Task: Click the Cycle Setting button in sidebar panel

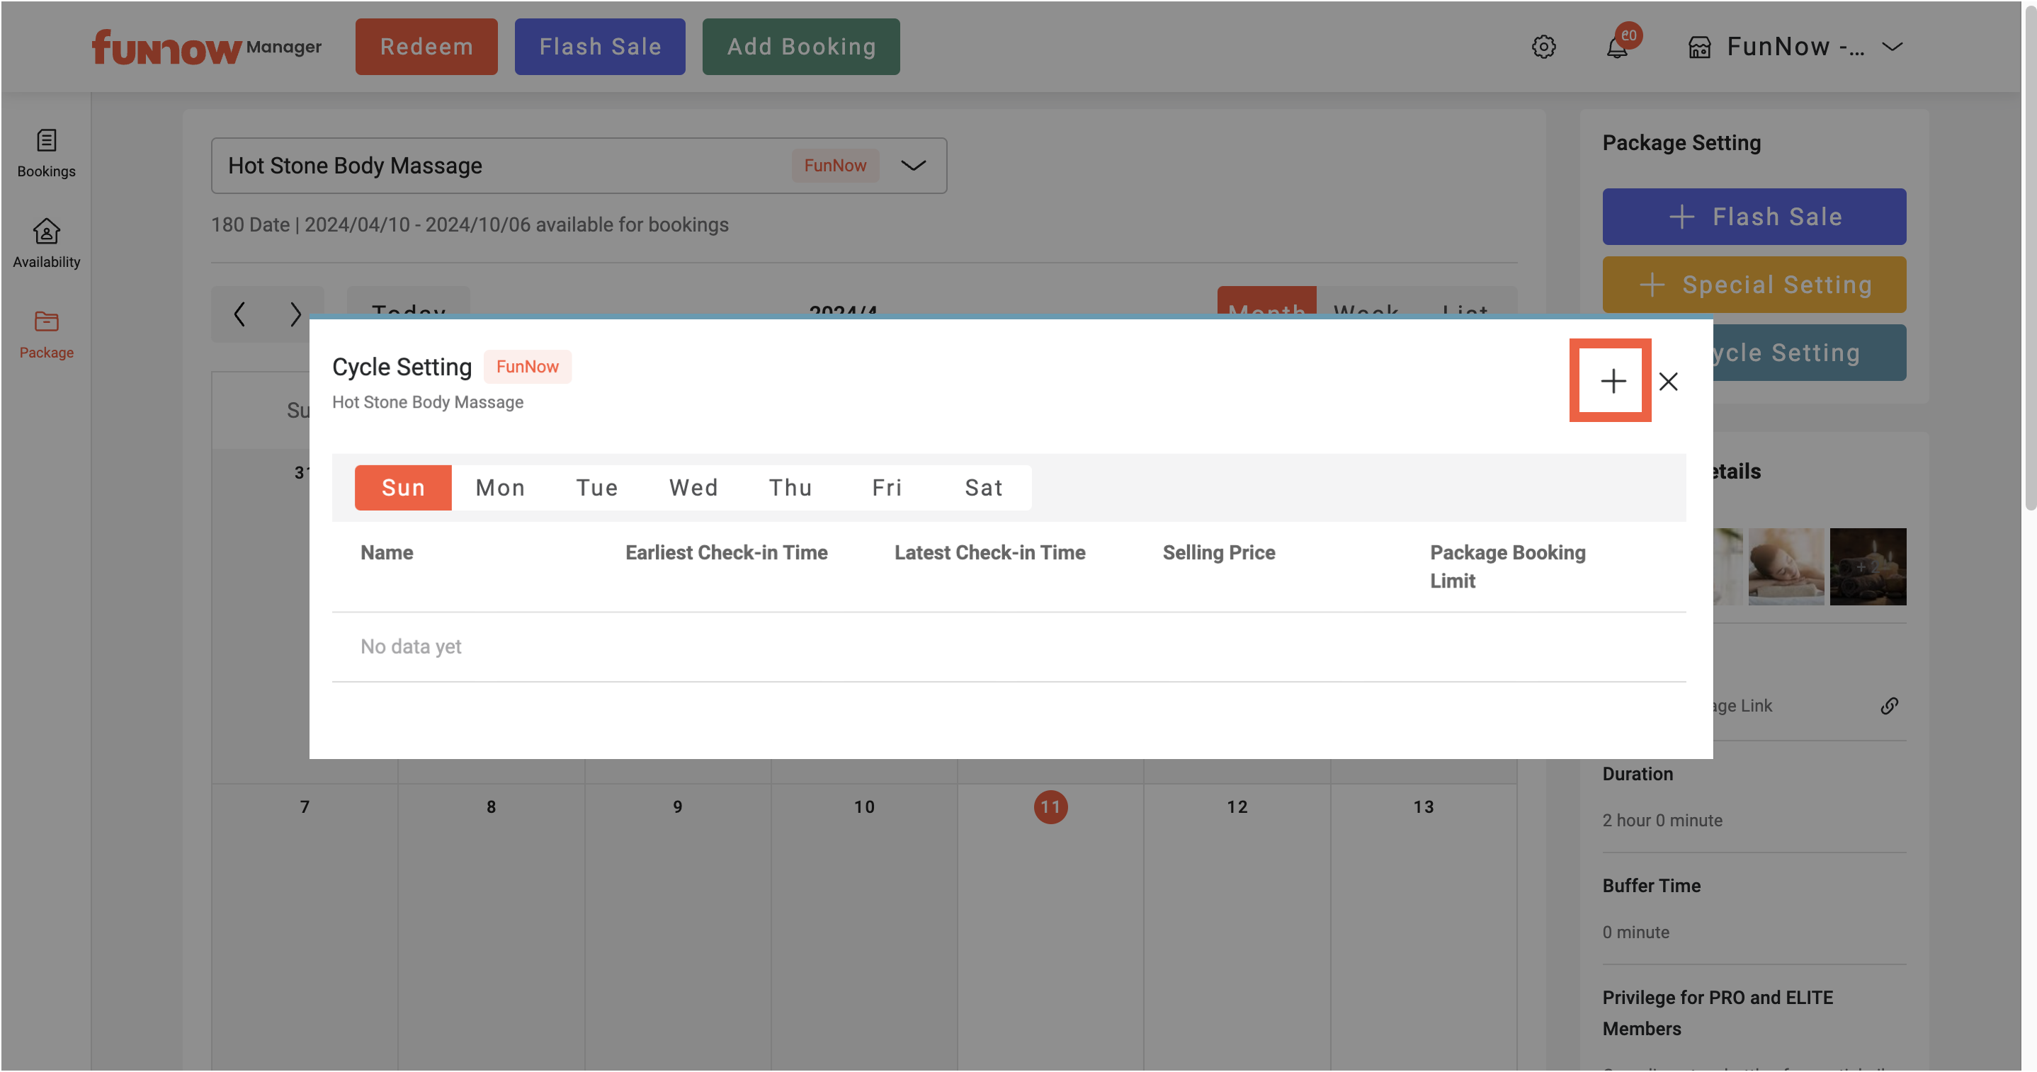Action: pos(1809,353)
